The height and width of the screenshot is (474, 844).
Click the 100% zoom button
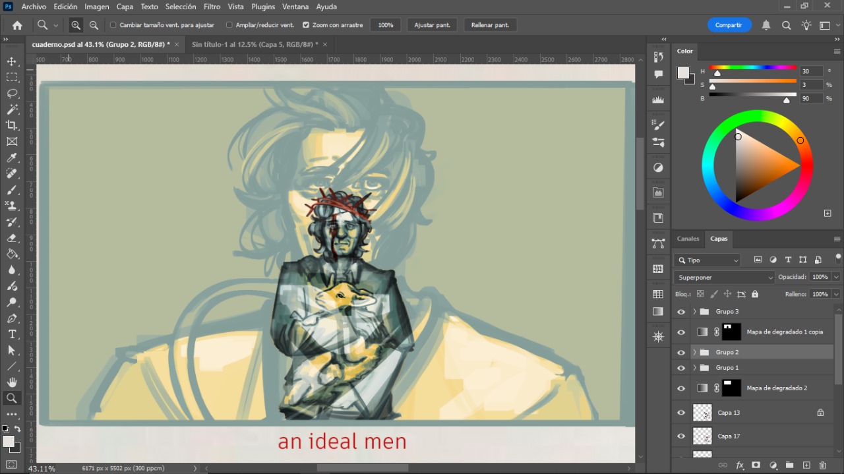click(386, 25)
